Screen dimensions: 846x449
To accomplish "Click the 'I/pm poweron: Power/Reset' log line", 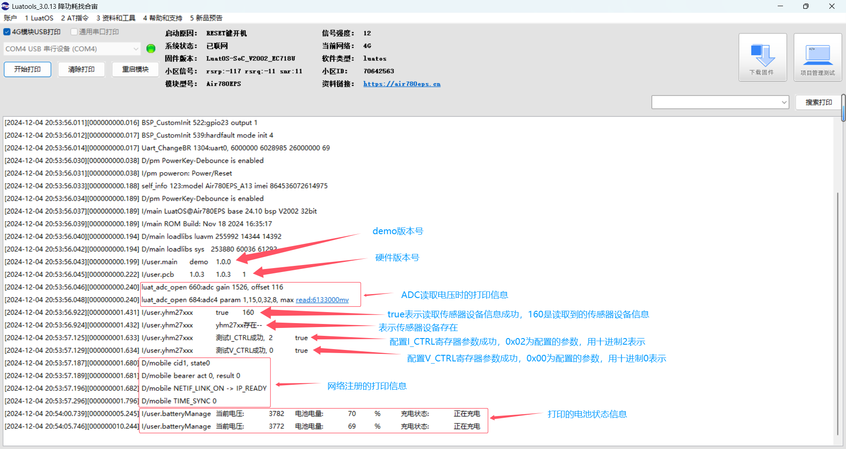I will pos(118,173).
